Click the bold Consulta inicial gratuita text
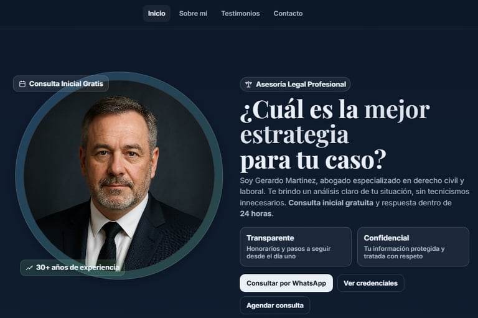 330,203
